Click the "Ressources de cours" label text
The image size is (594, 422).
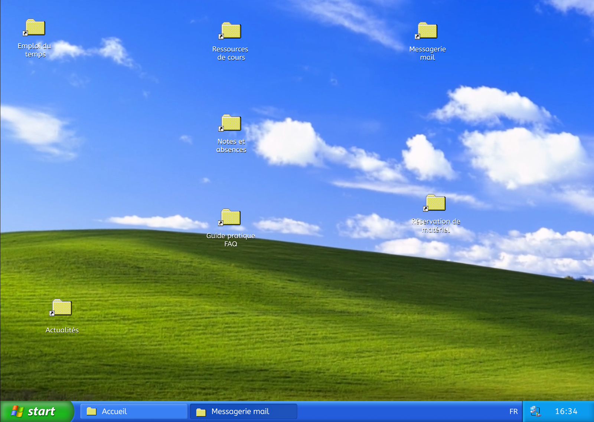pos(231,53)
